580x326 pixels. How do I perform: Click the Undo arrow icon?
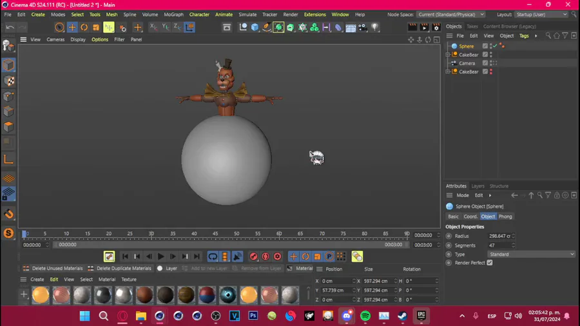point(10,27)
